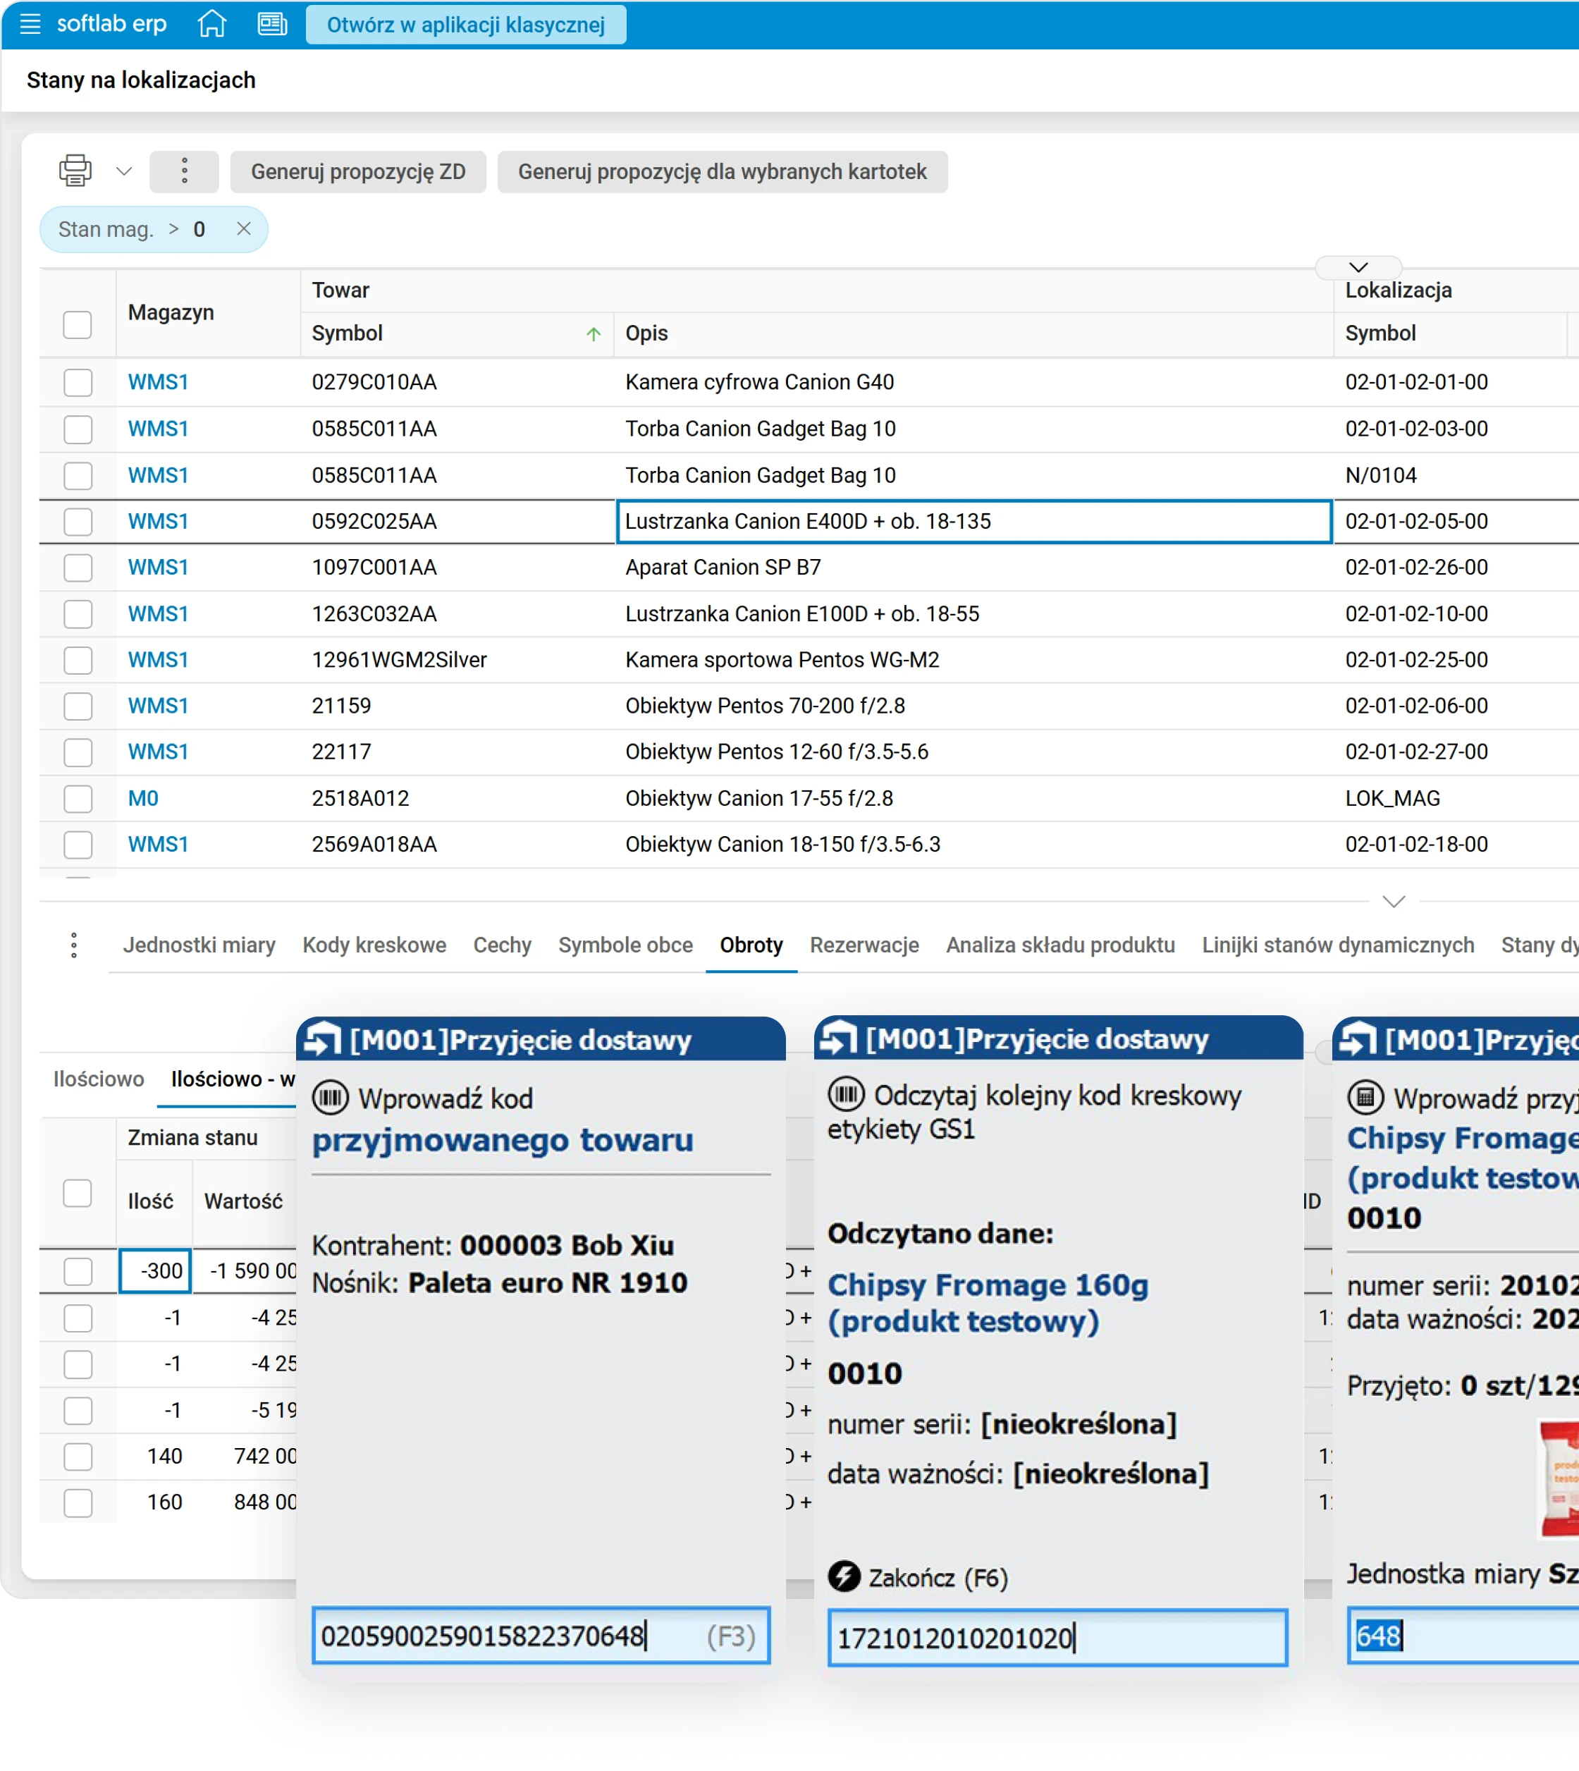1579x1771 pixels.
Task: Remove the 'Stan mag. > 0' filter chip
Action: pyautogui.click(x=244, y=229)
